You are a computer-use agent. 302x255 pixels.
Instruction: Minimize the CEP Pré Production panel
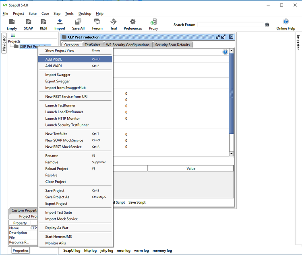point(218,37)
